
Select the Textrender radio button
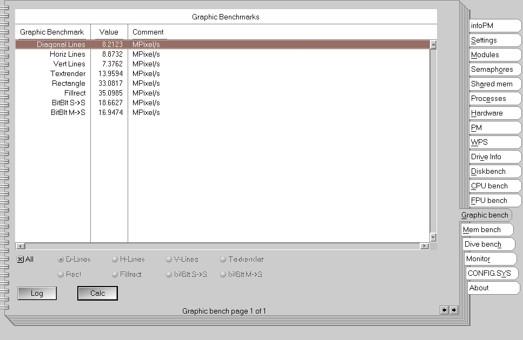(x=223, y=260)
